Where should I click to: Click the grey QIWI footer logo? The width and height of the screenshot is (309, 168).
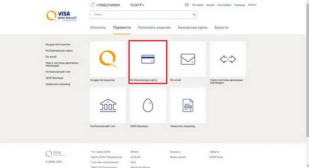coord(55,154)
